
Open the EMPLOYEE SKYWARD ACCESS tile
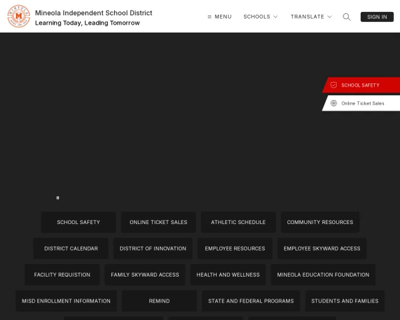coord(322,248)
